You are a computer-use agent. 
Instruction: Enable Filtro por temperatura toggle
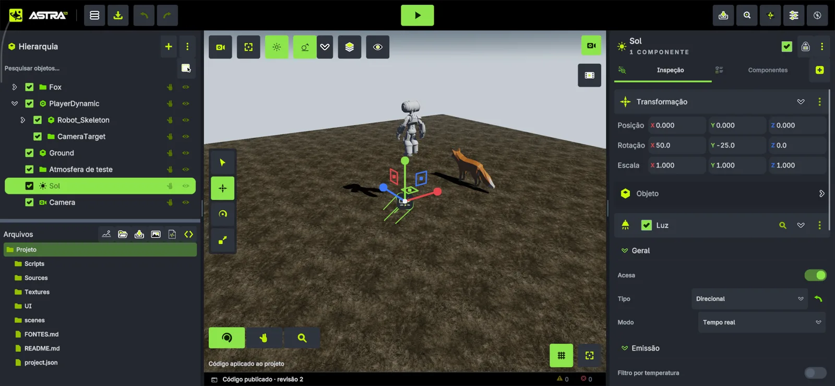click(815, 373)
